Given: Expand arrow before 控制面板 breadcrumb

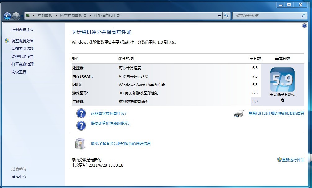Looking at the screenshot, I should click(x=33, y=16).
